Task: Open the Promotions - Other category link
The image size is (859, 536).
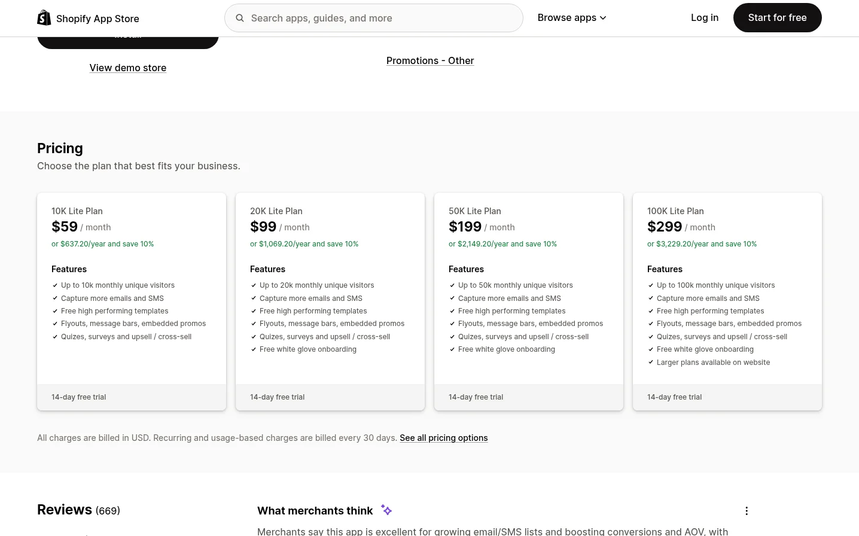Action: (430, 61)
